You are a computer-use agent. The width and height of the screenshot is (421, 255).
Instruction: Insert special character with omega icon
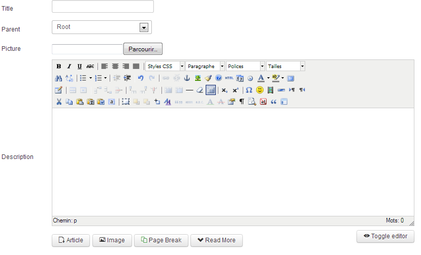(x=249, y=90)
